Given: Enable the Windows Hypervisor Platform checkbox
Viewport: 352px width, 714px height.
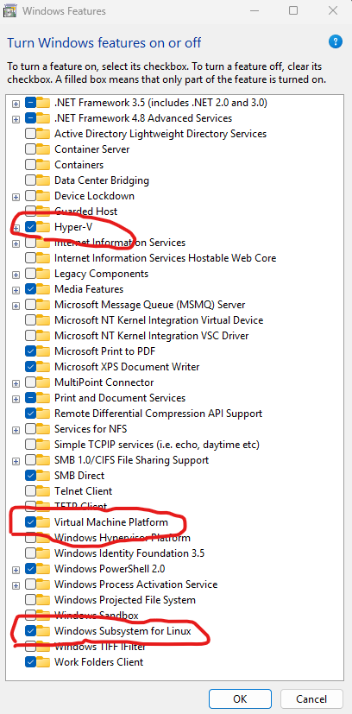Looking at the screenshot, I should (30, 537).
